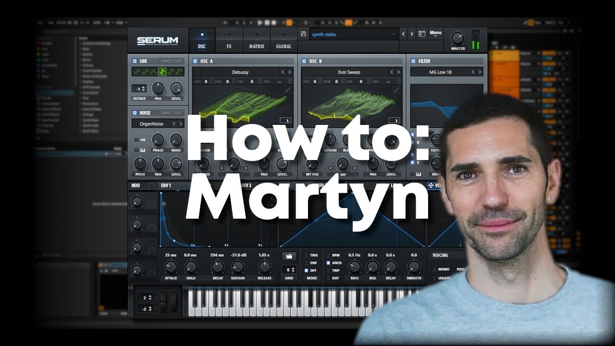Enable the BPM sync checkbox
Viewport: 615px width, 346px height.
[329, 256]
